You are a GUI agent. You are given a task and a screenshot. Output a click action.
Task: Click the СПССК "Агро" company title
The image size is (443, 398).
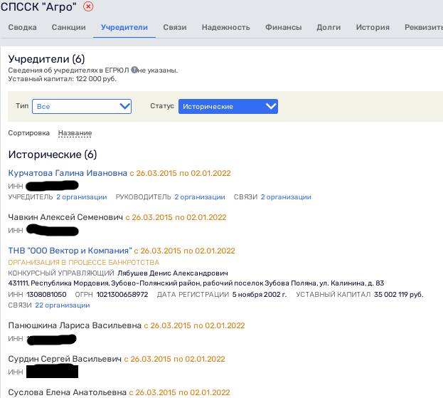tap(38, 7)
